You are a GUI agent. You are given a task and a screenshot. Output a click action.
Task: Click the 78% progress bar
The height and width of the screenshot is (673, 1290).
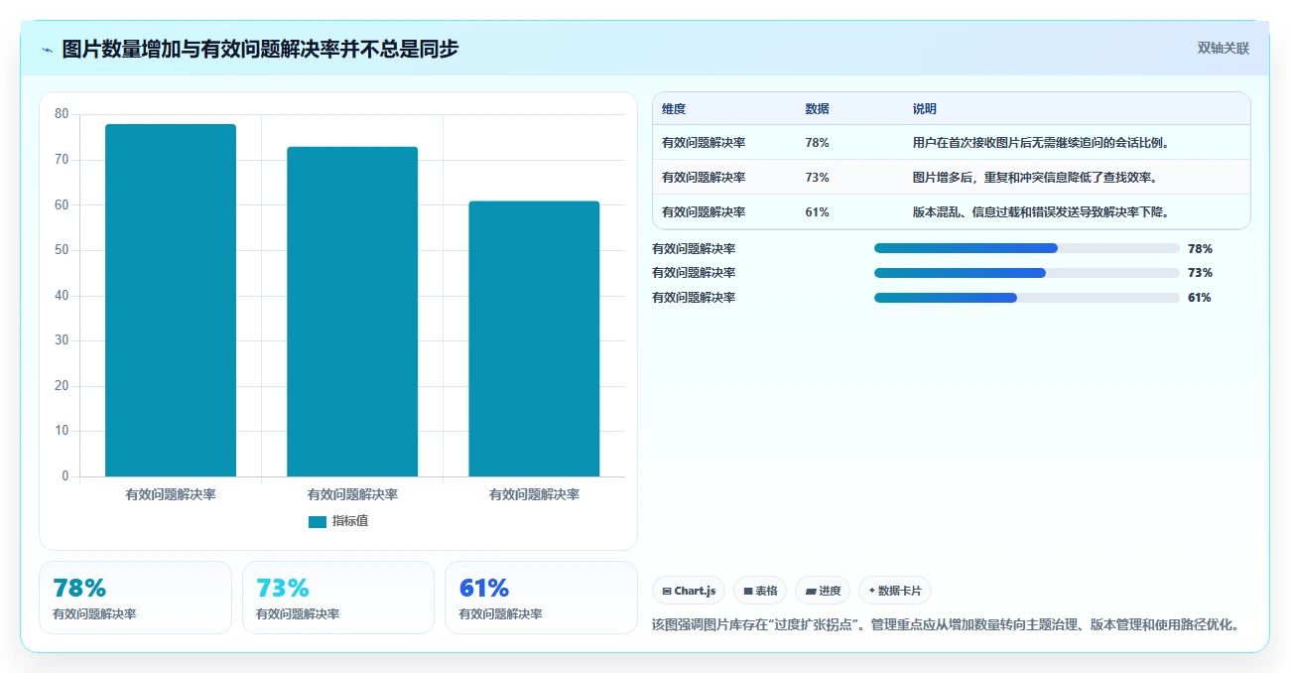(x=1027, y=248)
